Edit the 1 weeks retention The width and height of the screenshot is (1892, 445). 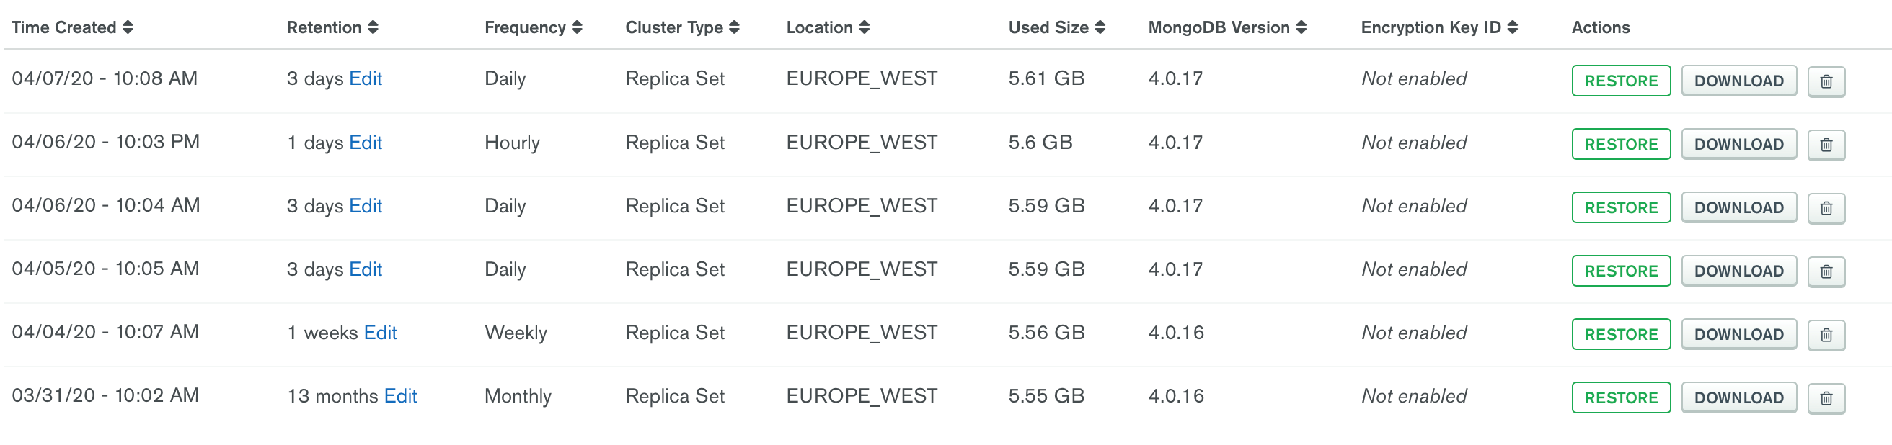click(381, 333)
